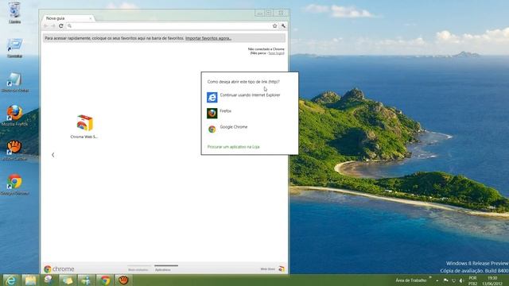This screenshot has width=509, height=286.
Task: Switch to the Mais visitados section
Action: 138,269
